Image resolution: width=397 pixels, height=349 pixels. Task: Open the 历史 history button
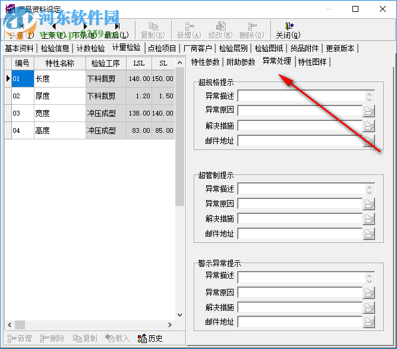(x=150, y=339)
